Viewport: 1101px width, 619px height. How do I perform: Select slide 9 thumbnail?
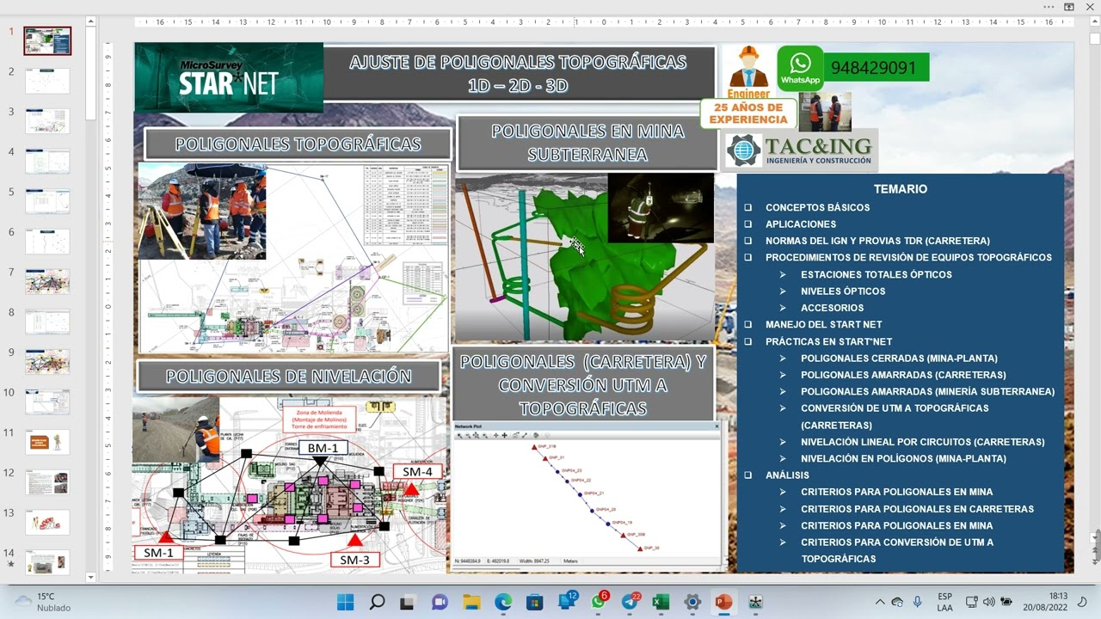(x=47, y=361)
